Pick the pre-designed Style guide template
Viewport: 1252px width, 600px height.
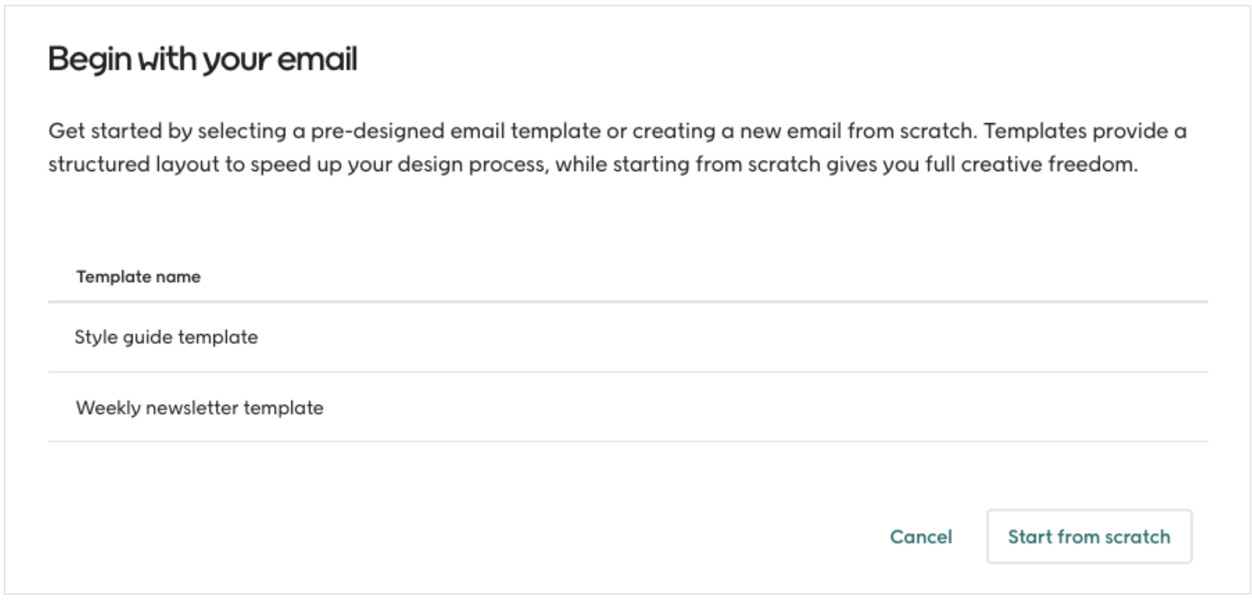[166, 337]
